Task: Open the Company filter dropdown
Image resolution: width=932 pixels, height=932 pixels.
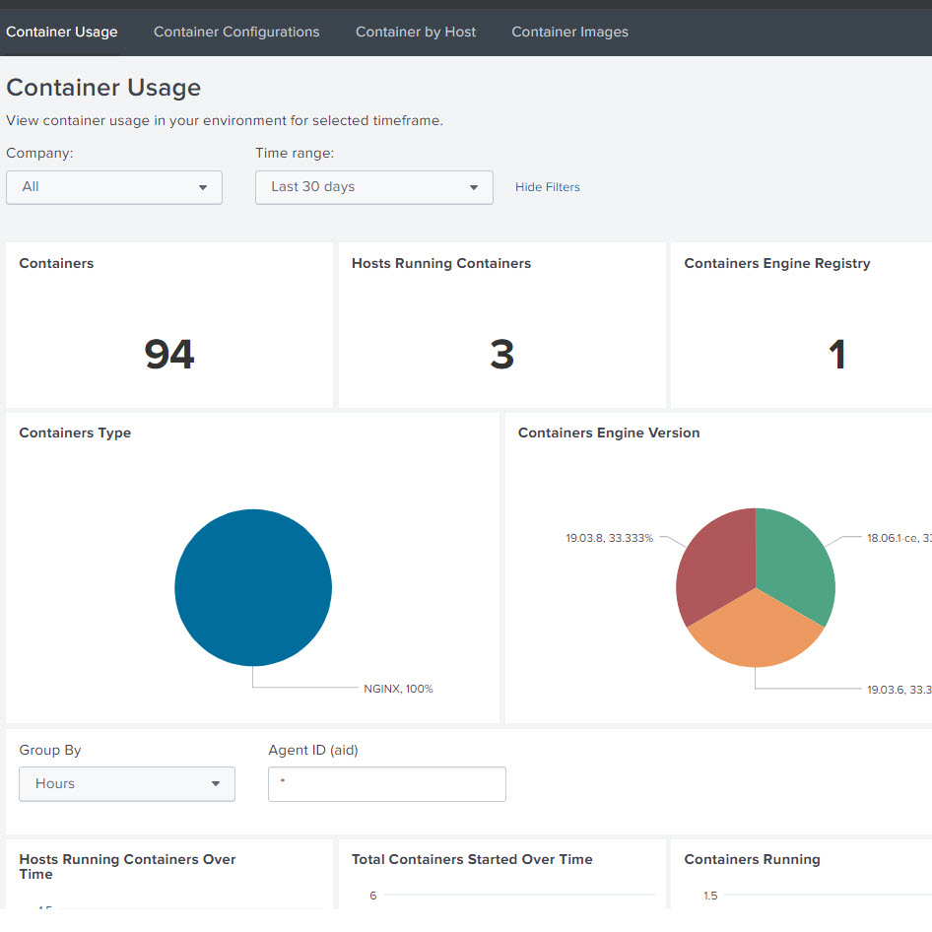Action: coord(113,187)
